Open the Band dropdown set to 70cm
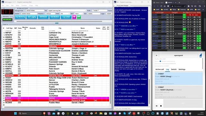 pyautogui.click(x=79, y=14)
